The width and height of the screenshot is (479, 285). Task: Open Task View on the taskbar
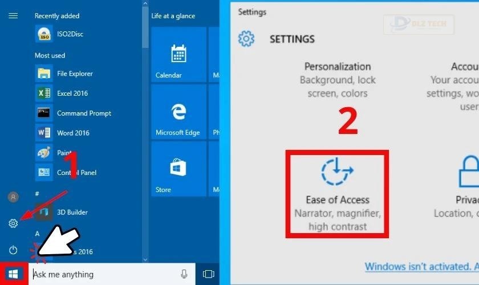coord(208,274)
